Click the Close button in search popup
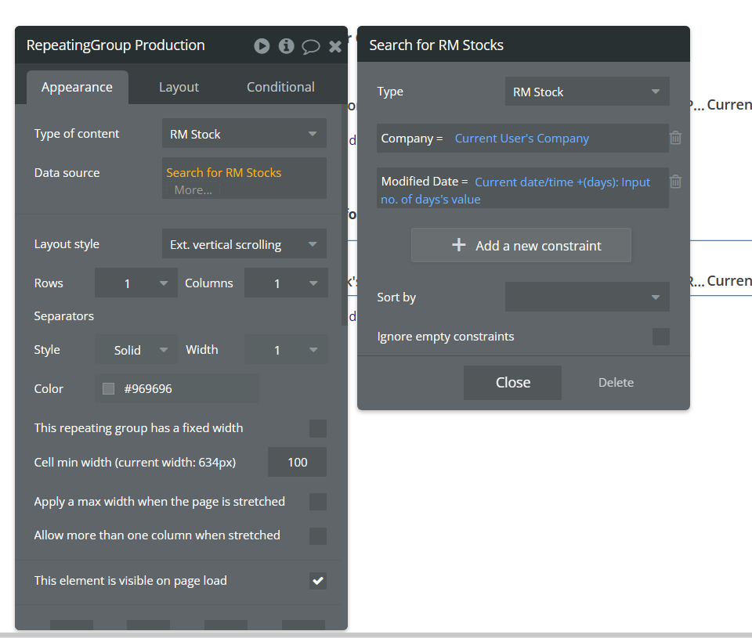The width and height of the screenshot is (752, 638). click(512, 382)
